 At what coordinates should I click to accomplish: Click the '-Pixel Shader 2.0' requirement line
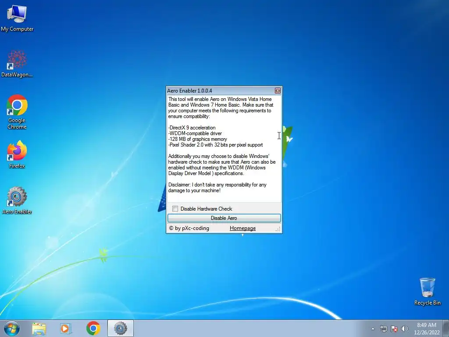point(215,145)
